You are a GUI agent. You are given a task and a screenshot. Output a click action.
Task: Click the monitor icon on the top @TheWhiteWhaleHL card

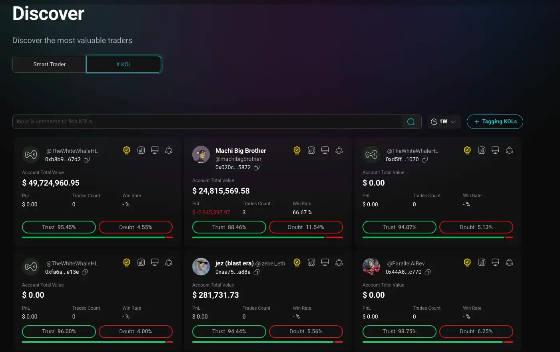(x=155, y=150)
